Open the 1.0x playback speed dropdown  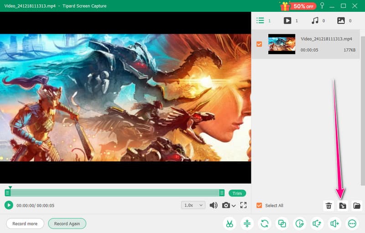point(193,205)
